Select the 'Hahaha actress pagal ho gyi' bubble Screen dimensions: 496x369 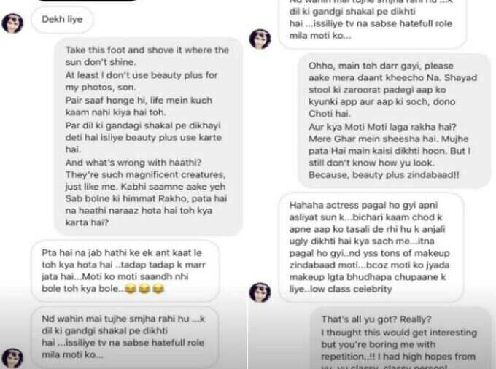coord(371,247)
